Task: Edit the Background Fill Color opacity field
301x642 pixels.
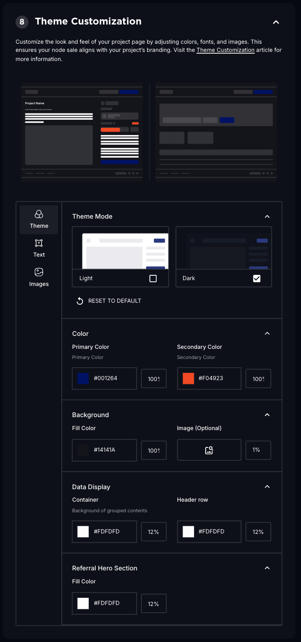Action: 154,450
